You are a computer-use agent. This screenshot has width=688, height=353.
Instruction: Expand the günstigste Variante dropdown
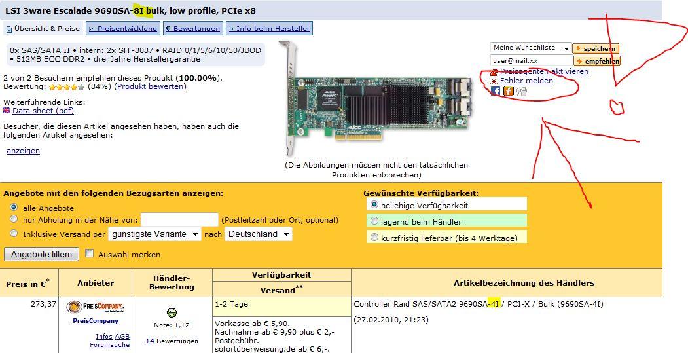(154, 234)
